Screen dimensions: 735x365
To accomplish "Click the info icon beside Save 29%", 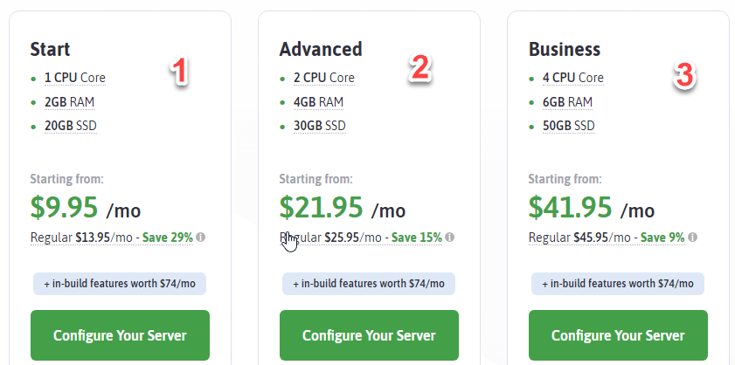I will (x=201, y=238).
